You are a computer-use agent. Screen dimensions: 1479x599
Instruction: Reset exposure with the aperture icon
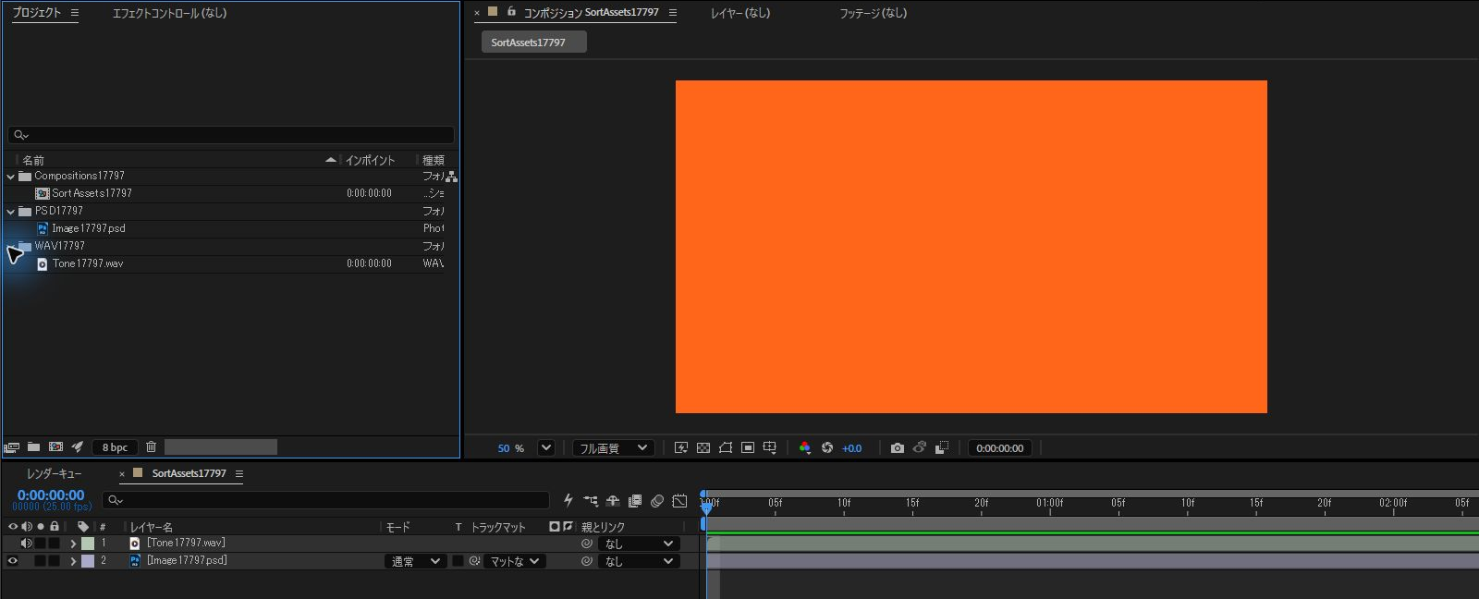pyautogui.click(x=827, y=448)
